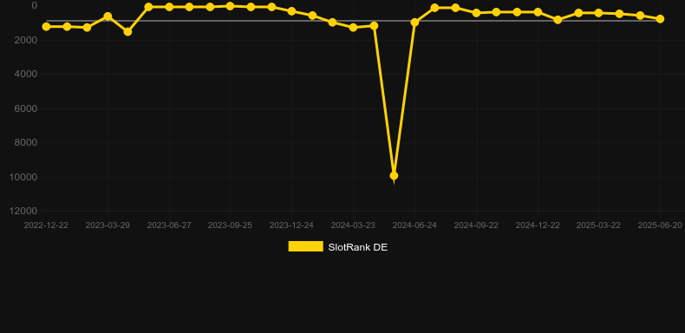Toggle the SlotRank DE legend color box
685x333 pixels.
(x=306, y=246)
